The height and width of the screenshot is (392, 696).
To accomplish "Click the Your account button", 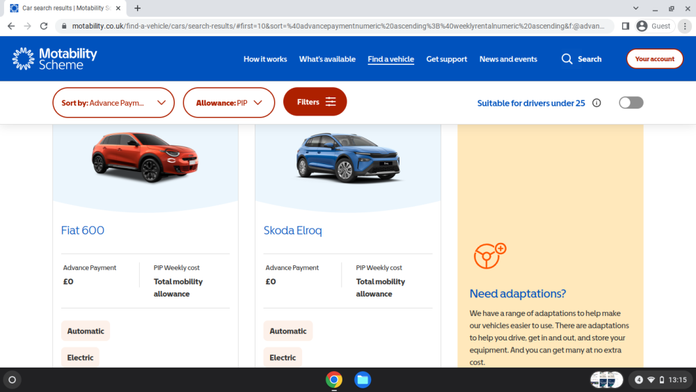I will (x=655, y=59).
